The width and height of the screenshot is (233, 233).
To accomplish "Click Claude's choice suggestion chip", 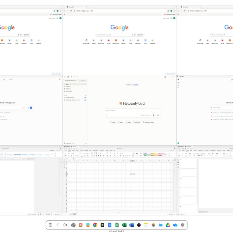I will (x=148, y=122).
